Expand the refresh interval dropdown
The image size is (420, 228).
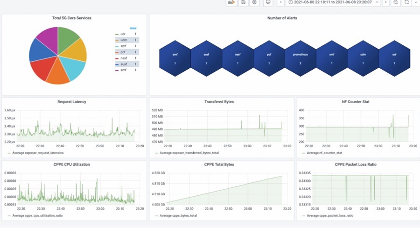415,3
